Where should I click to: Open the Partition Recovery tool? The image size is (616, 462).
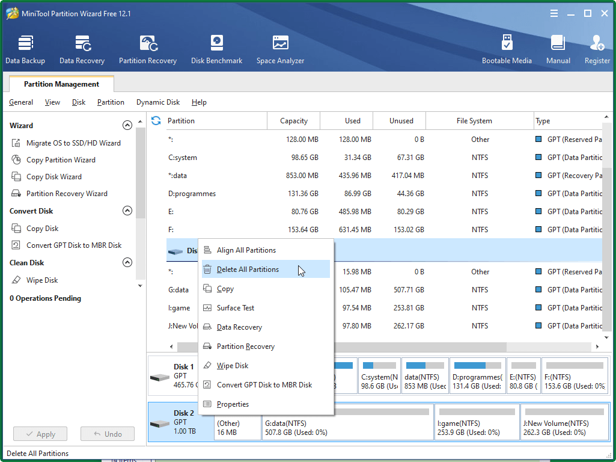click(148, 49)
